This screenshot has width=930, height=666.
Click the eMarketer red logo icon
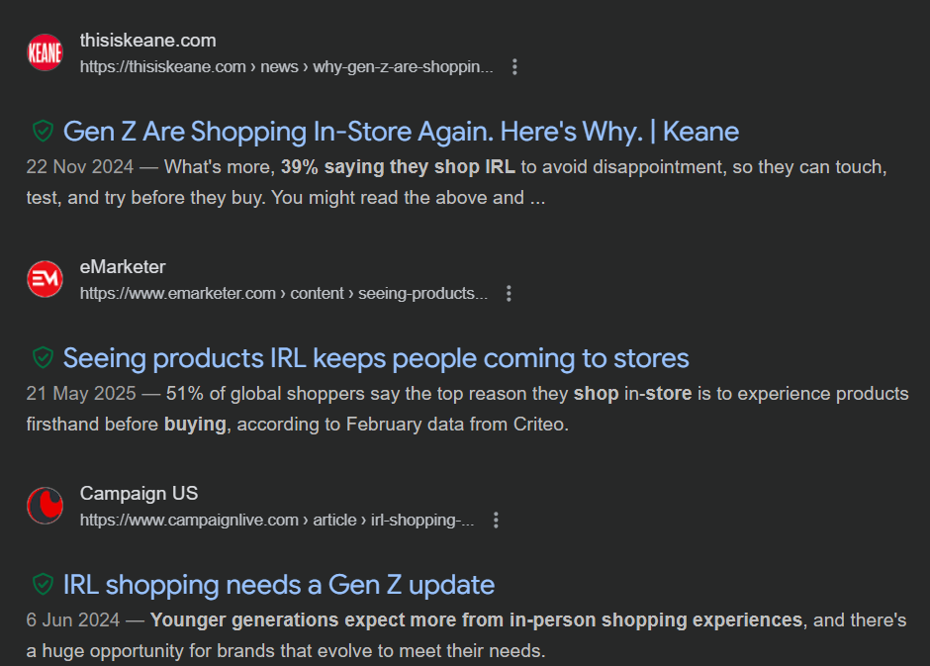tap(45, 279)
